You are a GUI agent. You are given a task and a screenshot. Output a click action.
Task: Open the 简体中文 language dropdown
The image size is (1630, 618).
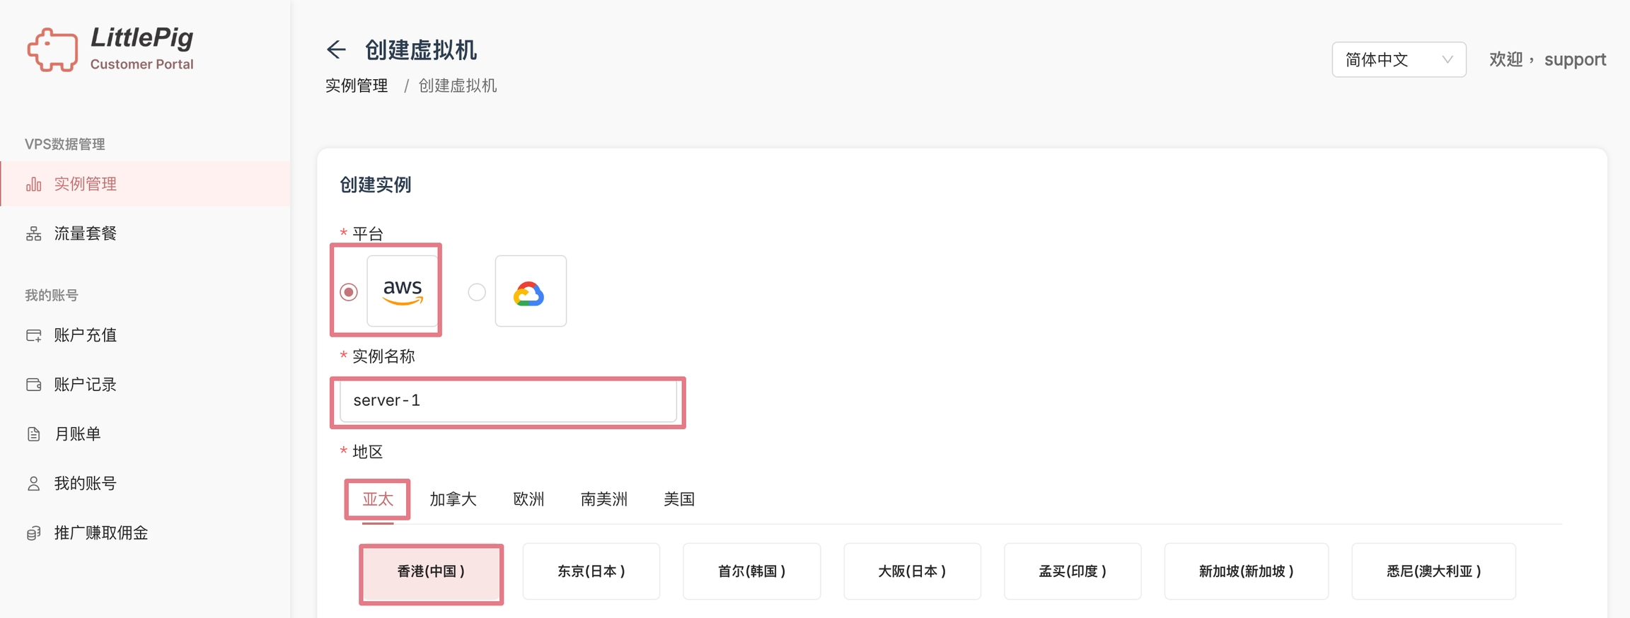point(1398,60)
